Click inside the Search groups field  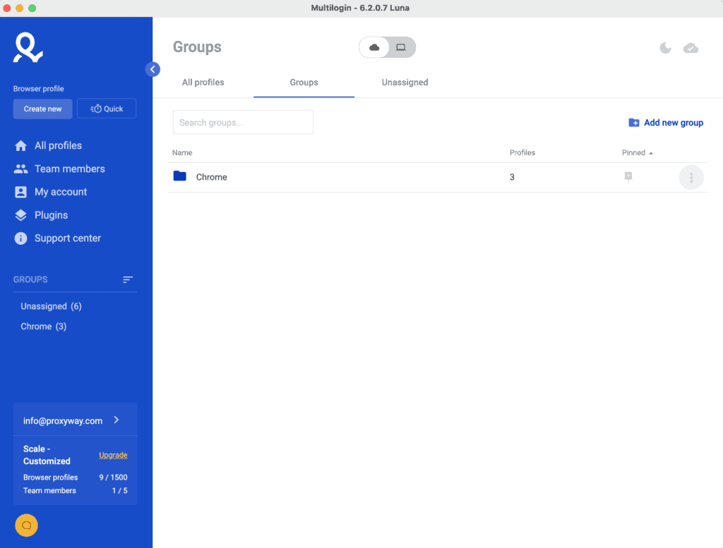(x=243, y=122)
